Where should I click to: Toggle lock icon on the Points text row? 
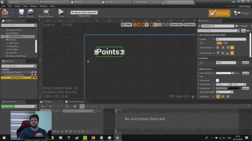point(32,78)
